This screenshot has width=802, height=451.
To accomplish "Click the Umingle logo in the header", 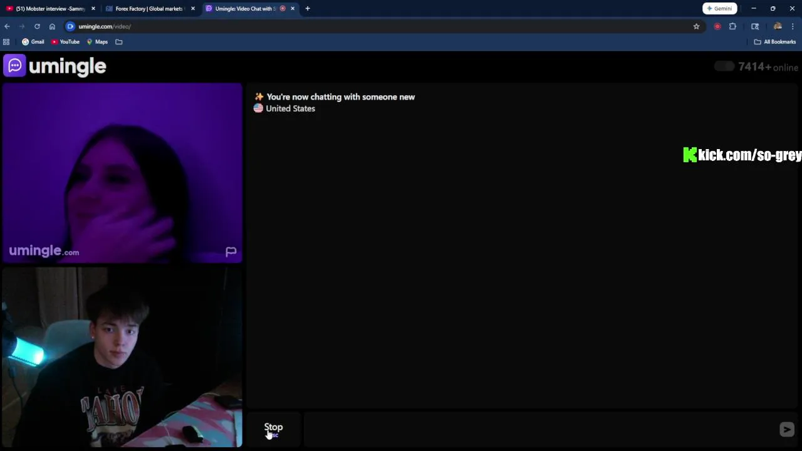I will (x=55, y=66).
